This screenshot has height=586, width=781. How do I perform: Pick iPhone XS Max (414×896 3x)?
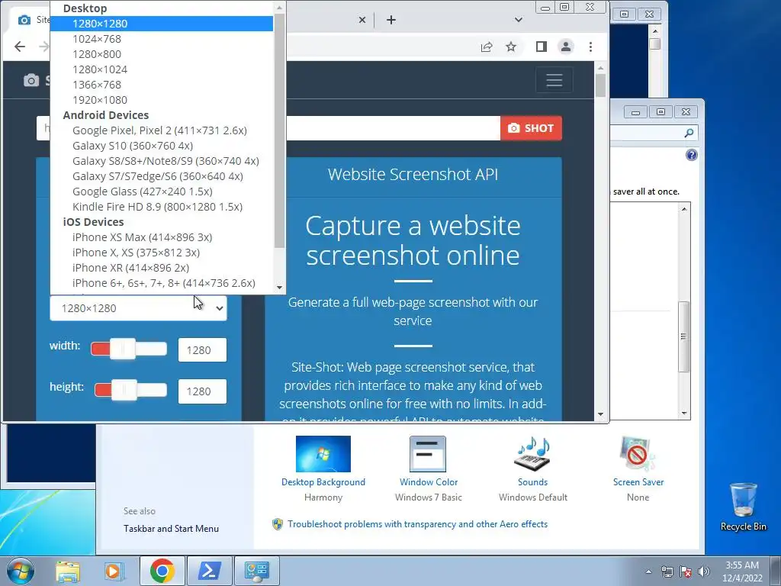click(x=162, y=237)
